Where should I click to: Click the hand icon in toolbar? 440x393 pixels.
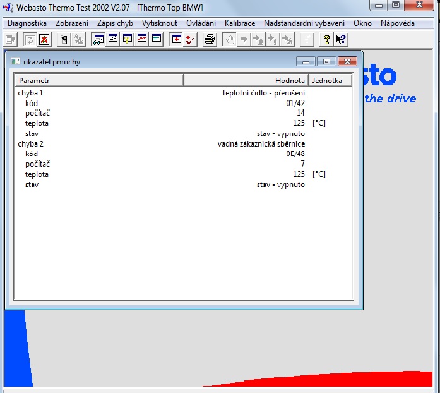coord(230,39)
